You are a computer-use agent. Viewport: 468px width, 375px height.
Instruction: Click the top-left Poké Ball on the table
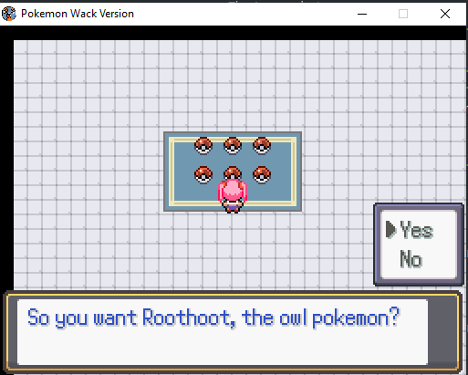coord(203,145)
